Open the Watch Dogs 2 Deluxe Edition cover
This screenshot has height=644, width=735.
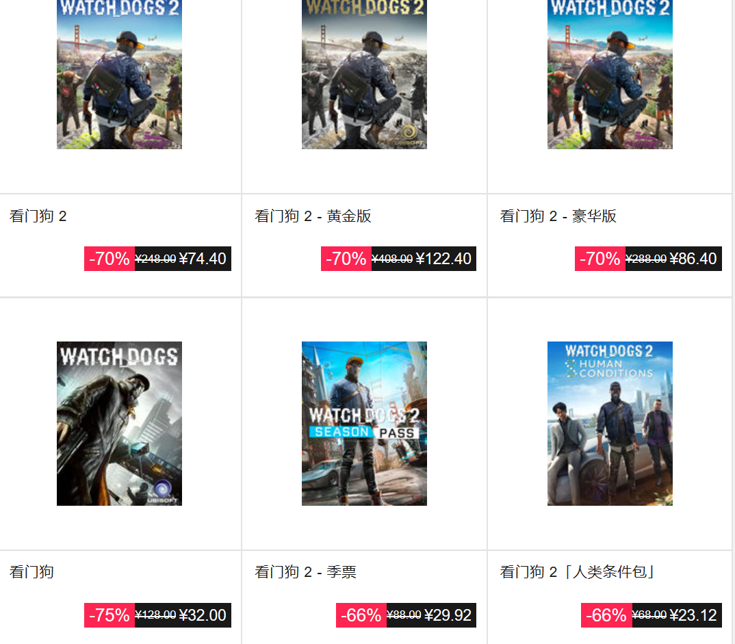(610, 75)
